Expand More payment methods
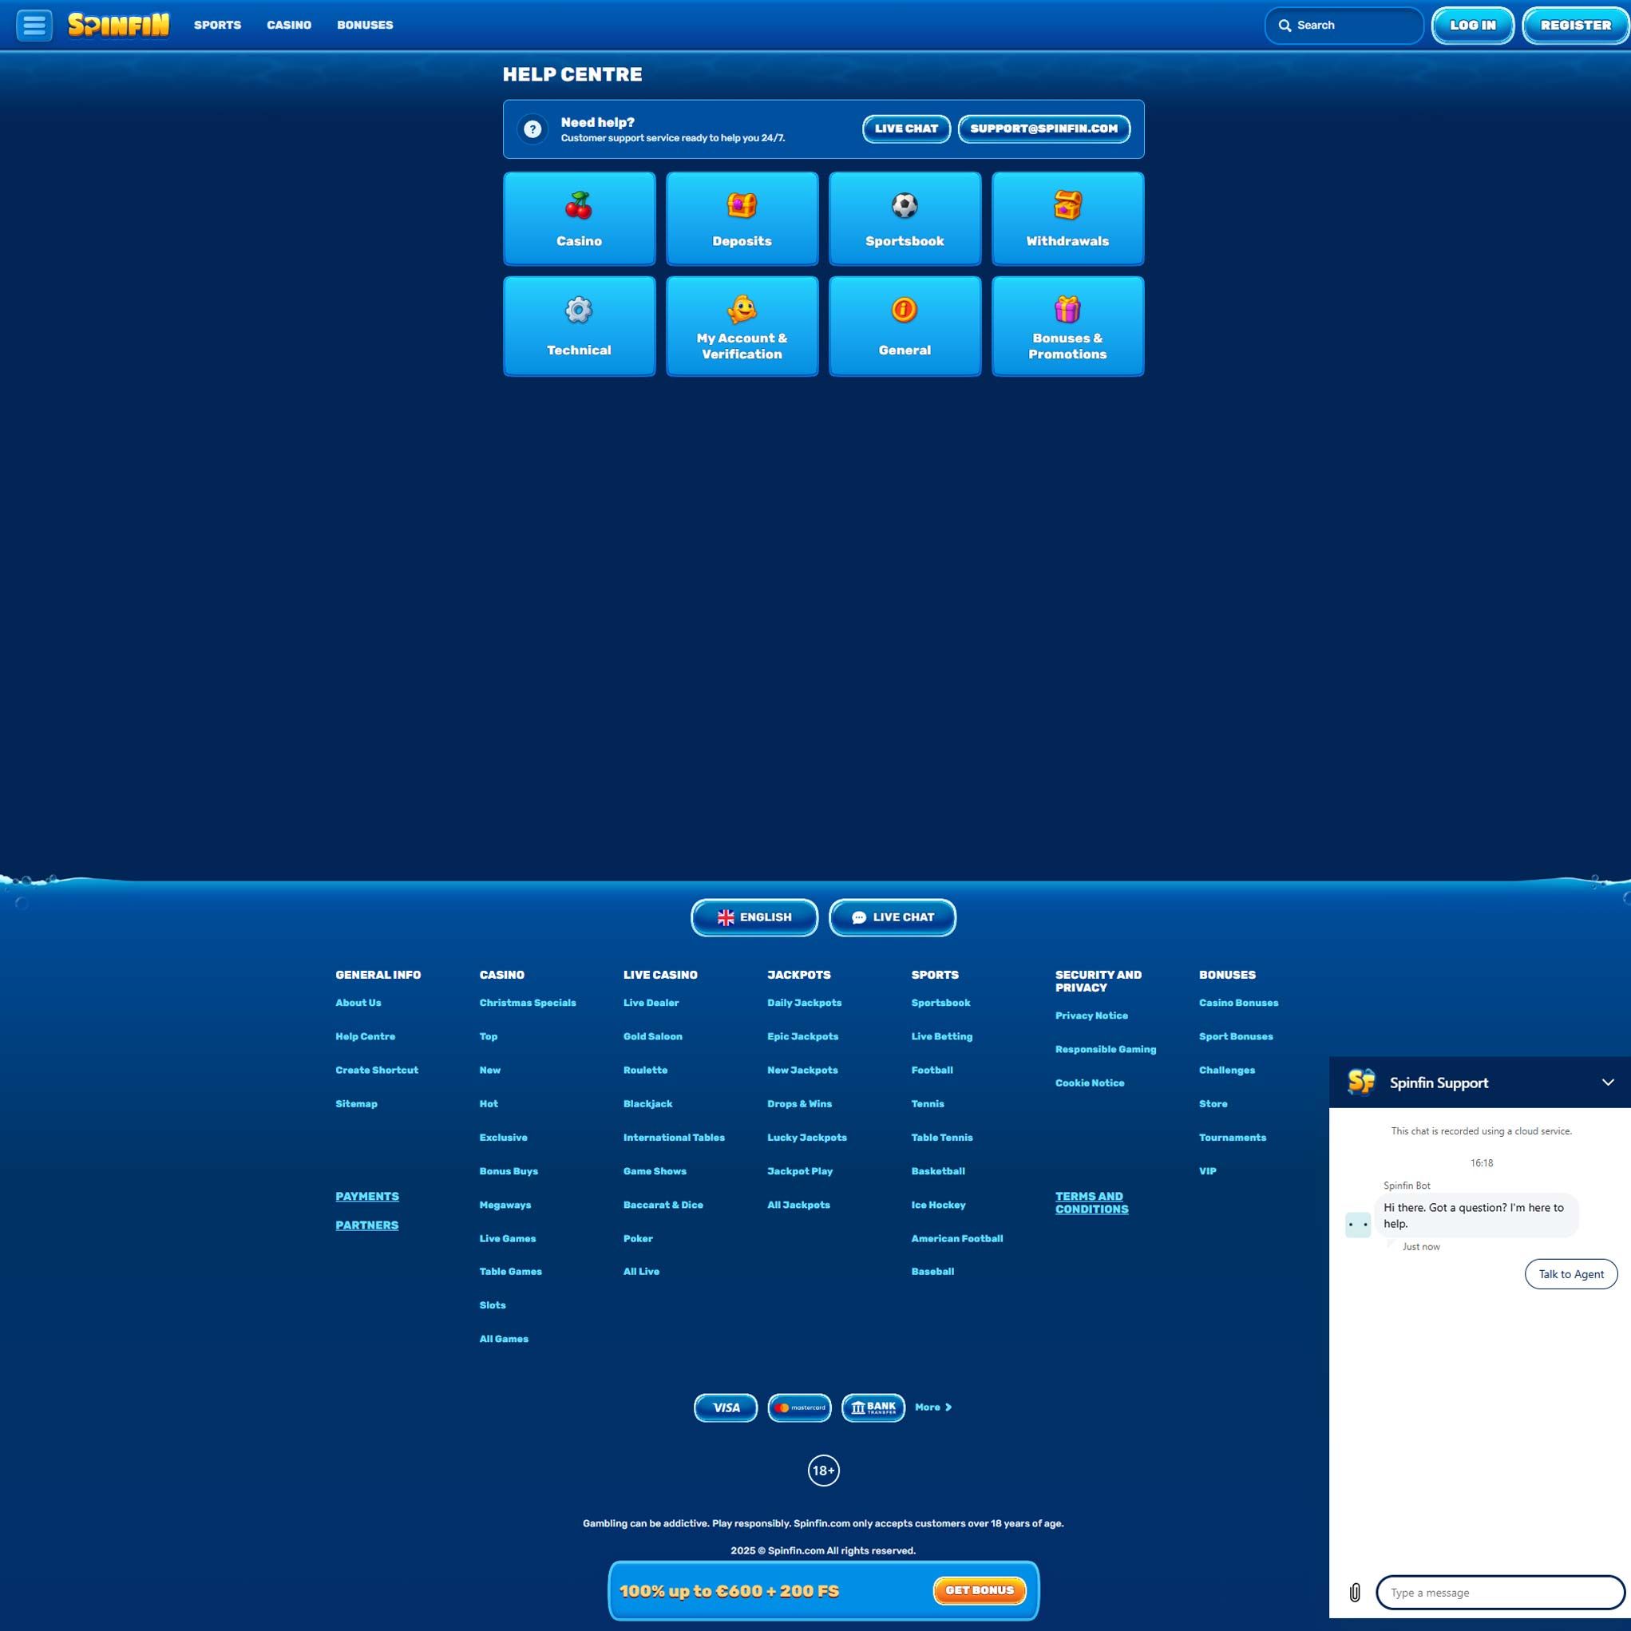 click(x=932, y=1407)
